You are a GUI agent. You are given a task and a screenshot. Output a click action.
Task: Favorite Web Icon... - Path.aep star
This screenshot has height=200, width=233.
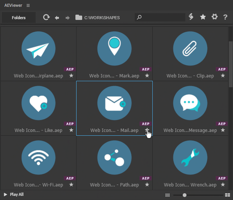(x=147, y=185)
